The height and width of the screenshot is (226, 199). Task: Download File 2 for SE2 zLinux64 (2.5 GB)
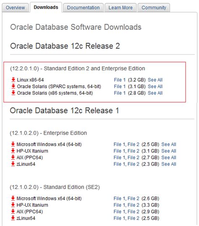click(134, 218)
